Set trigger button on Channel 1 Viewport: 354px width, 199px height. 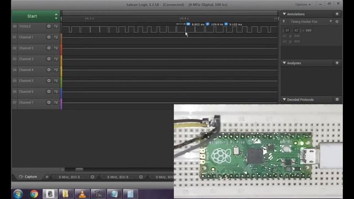[x=56, y=37]
